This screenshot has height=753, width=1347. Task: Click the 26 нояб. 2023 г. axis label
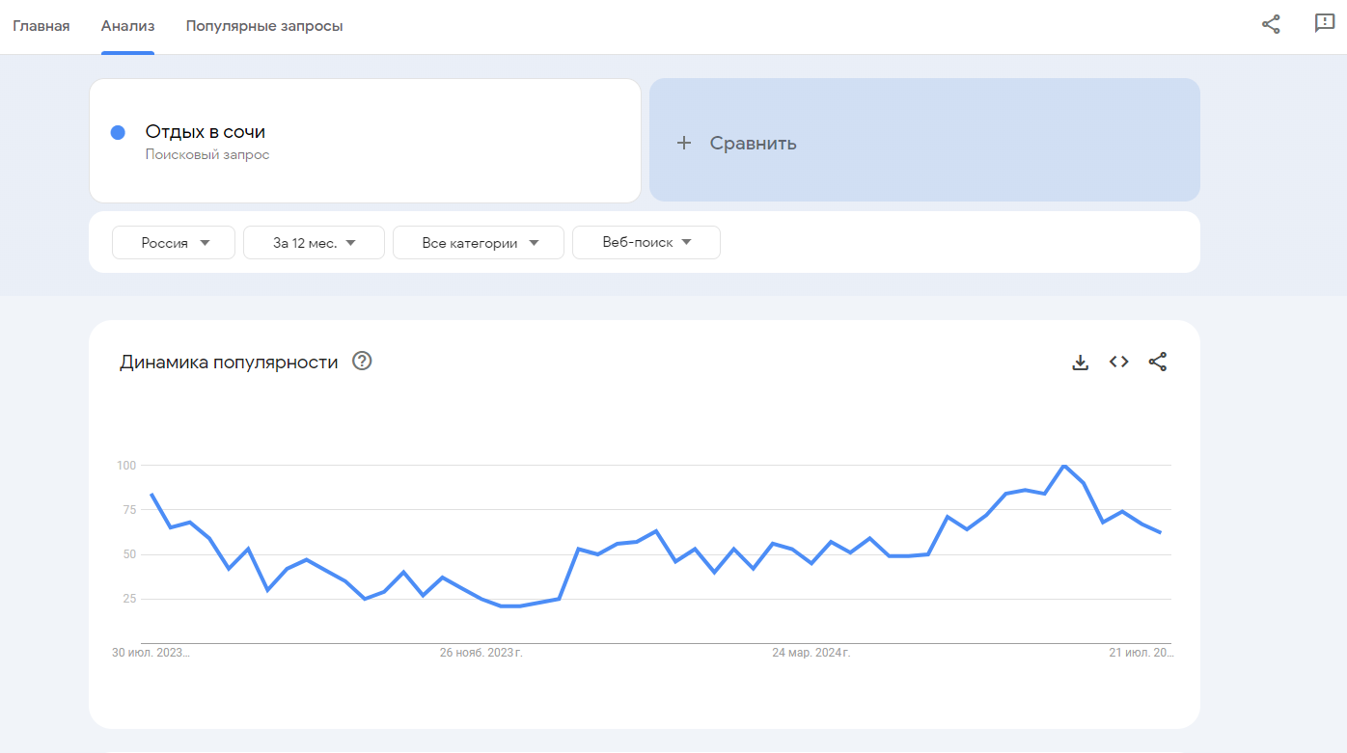481,653
